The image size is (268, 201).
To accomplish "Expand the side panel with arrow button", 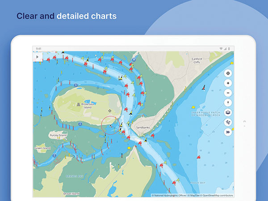I will [38, 57].
